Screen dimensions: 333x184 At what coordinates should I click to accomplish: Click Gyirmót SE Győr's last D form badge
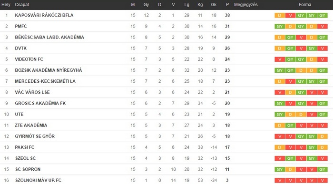(x=323, y=136)
